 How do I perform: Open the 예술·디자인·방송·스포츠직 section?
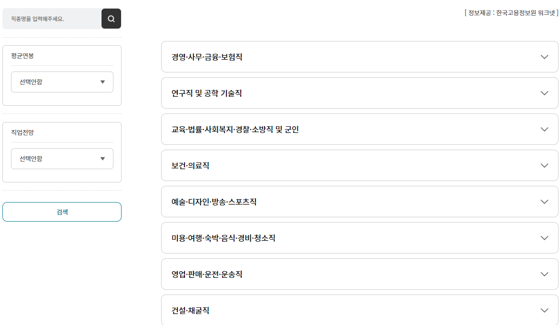(x=359, y=202)
